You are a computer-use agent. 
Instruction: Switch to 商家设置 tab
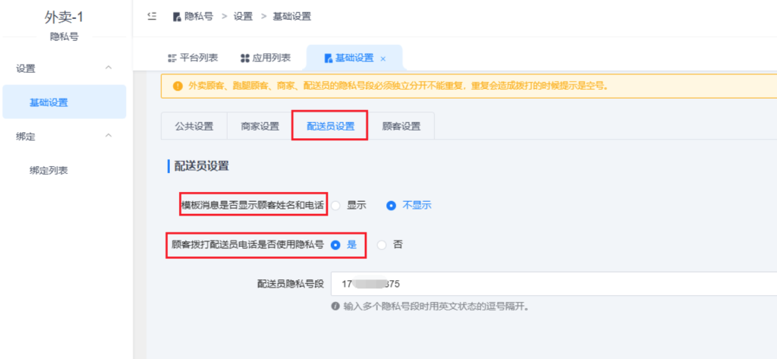(260, 127)
